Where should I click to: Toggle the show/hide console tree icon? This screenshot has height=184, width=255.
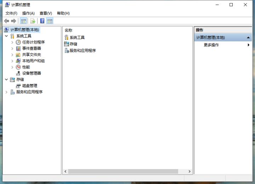(23, 21)
